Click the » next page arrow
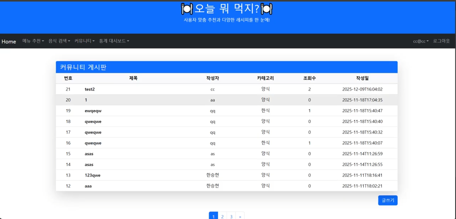Viewport: 456px width, 219px height. click(240, 216)
